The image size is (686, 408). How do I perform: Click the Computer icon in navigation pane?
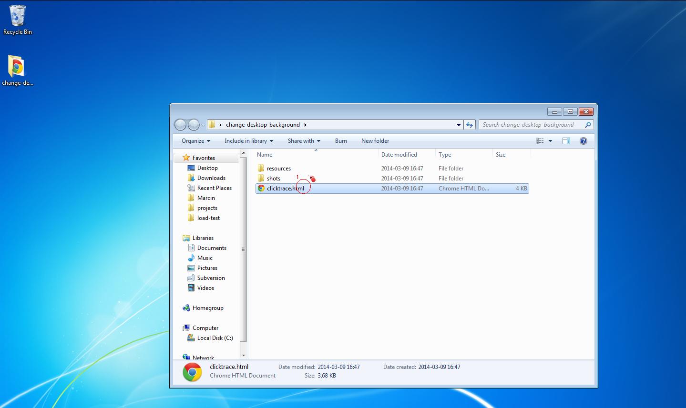click(x=186, y=328)
